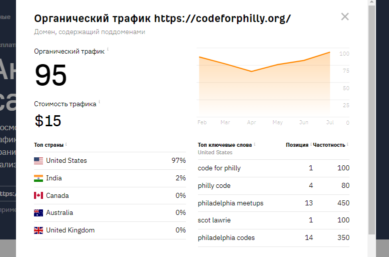The width and height of the screenshot is (389, 257).
Task: Click the United Kingdom flag icon
Action: [x=38, y=230]
